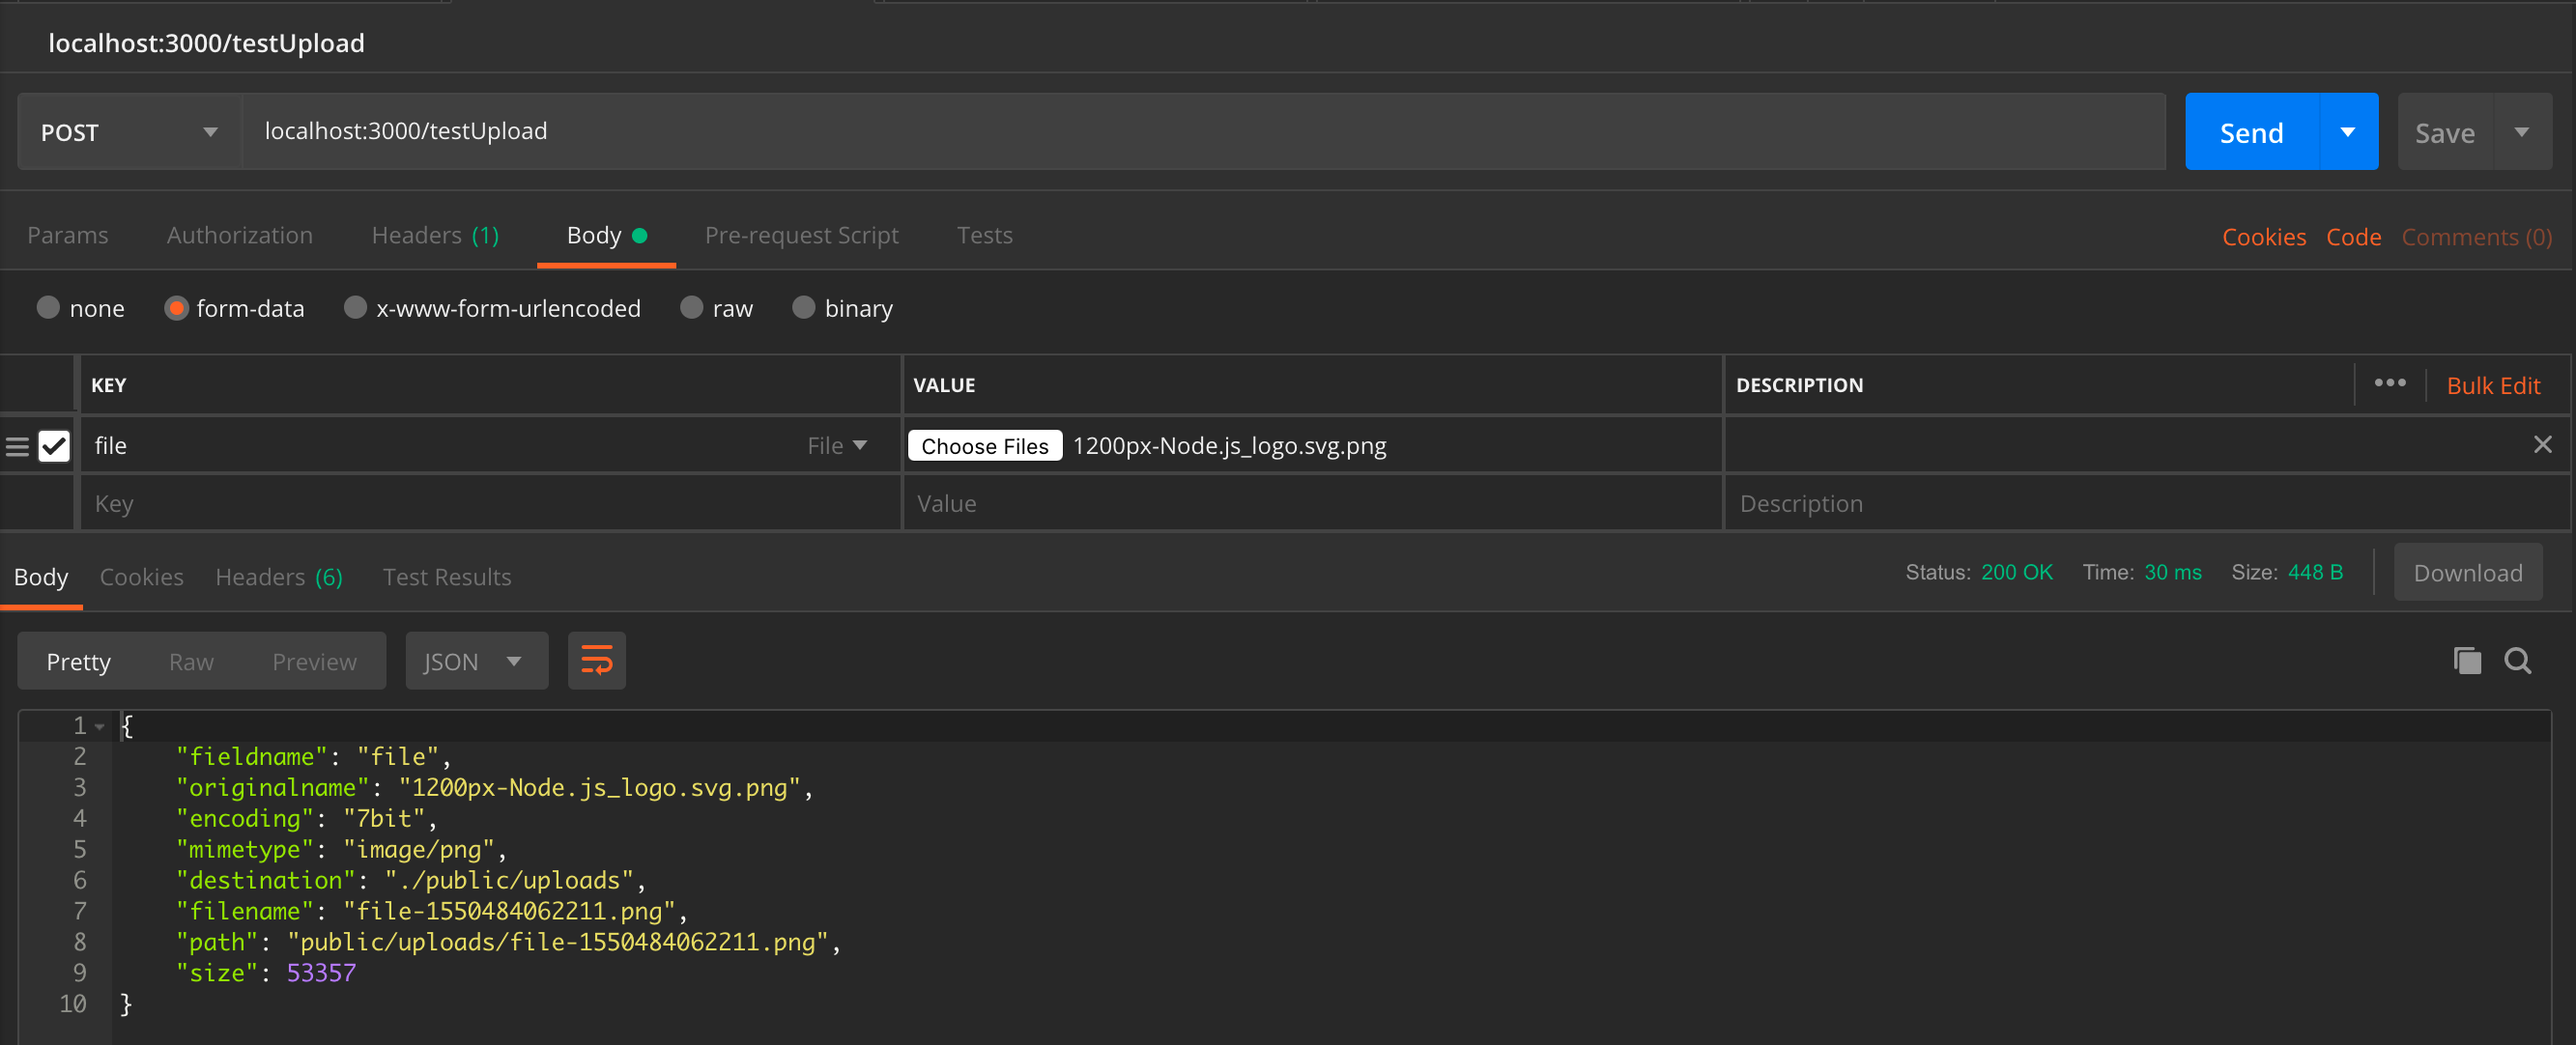This screenshot has width=2576, height=1045.
Task: Click the empty Value placeholder field
Action: tap(1313, 503)
